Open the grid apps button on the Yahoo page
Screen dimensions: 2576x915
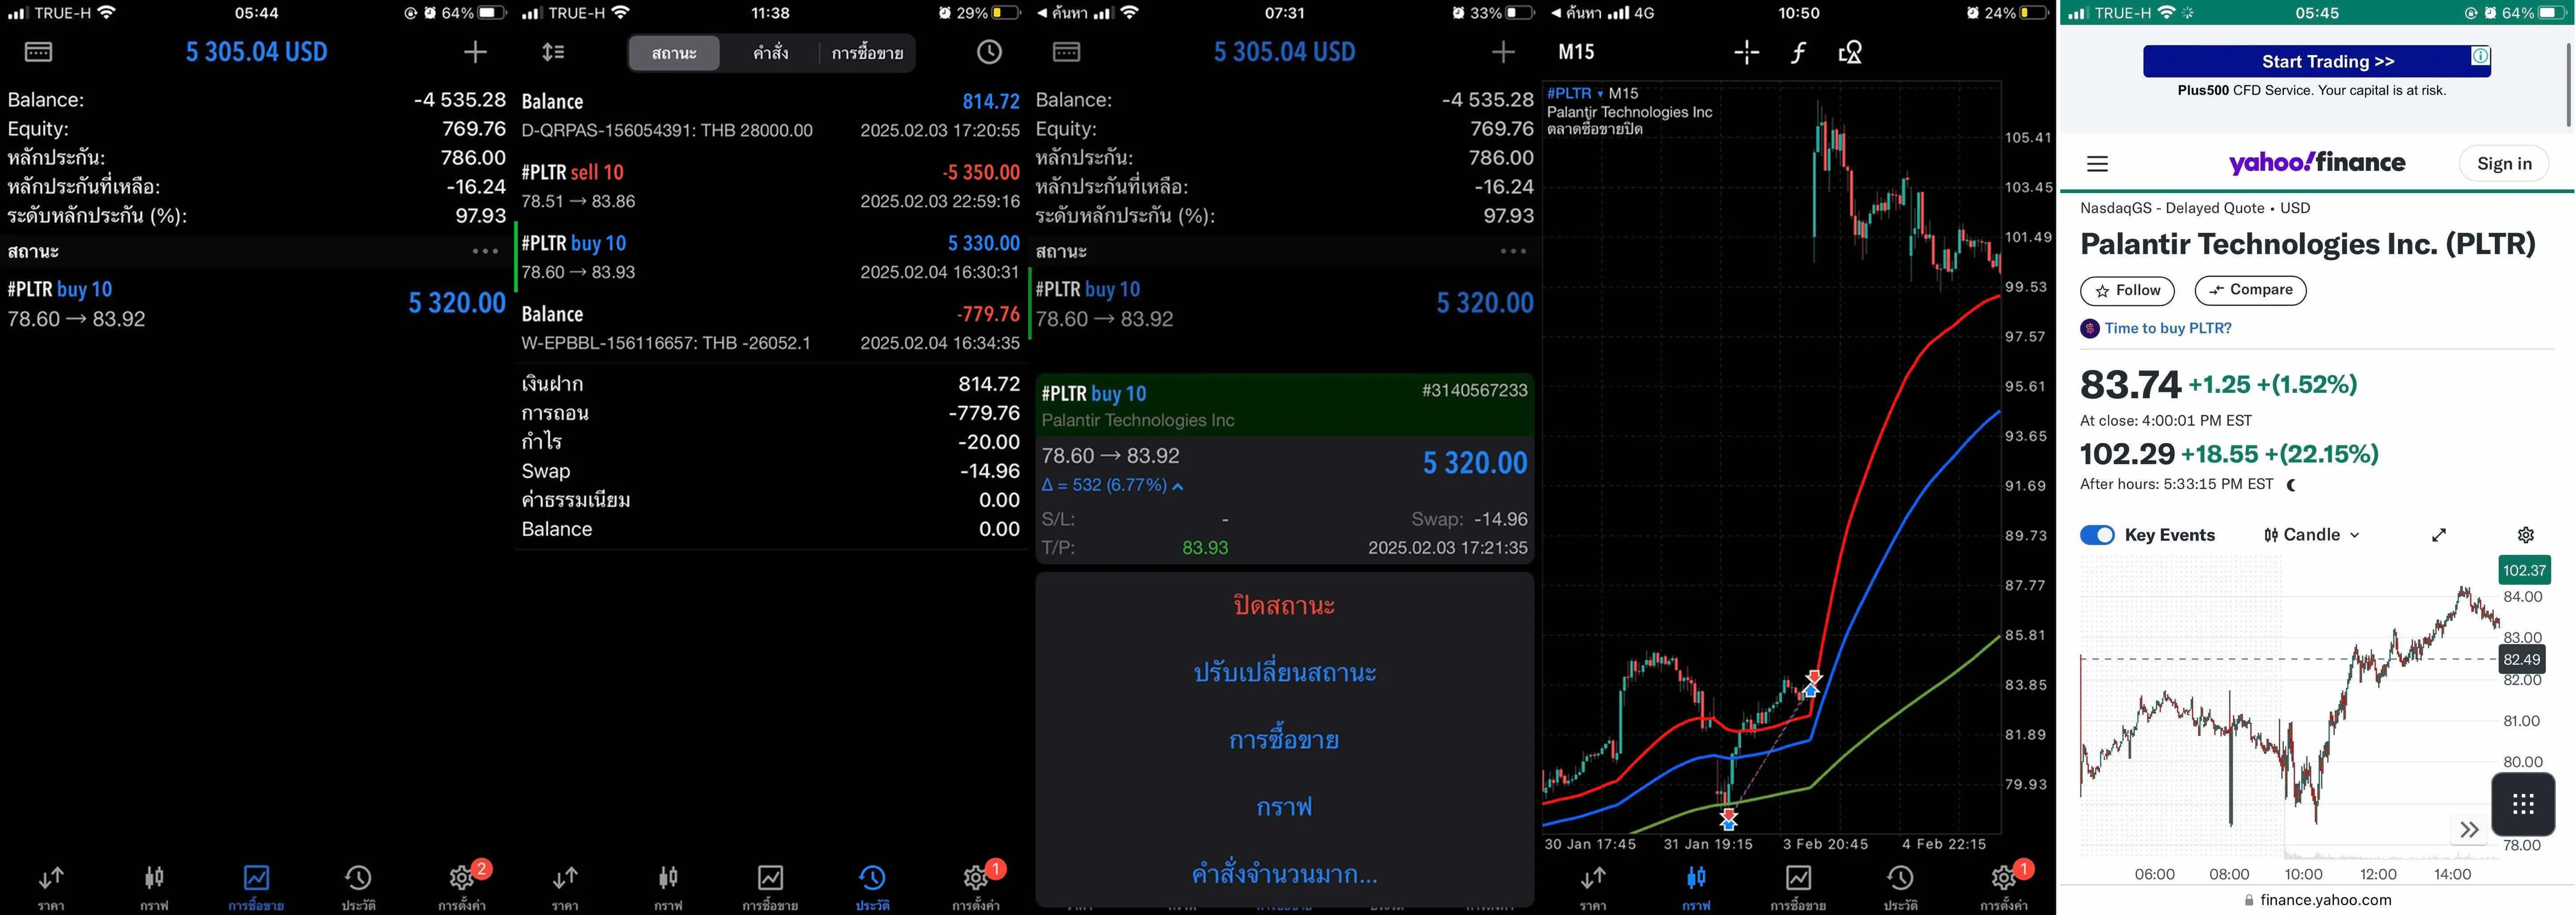2523,804
